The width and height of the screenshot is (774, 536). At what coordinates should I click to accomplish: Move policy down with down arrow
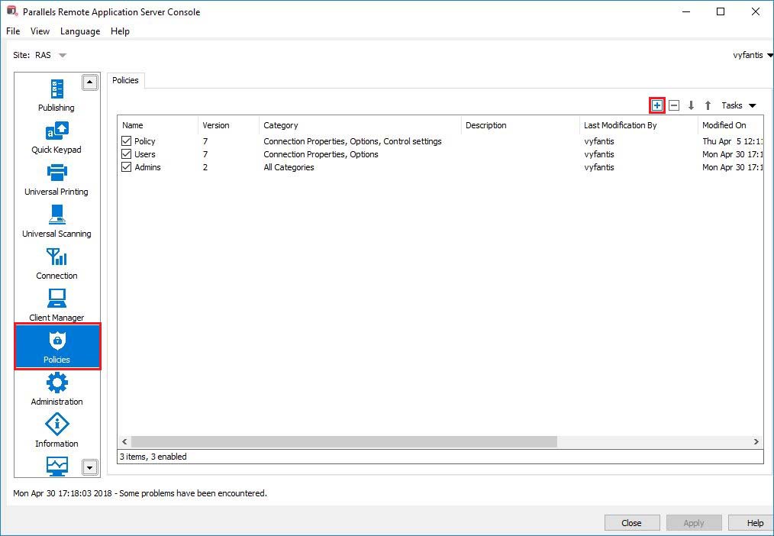tap(691, 105)
